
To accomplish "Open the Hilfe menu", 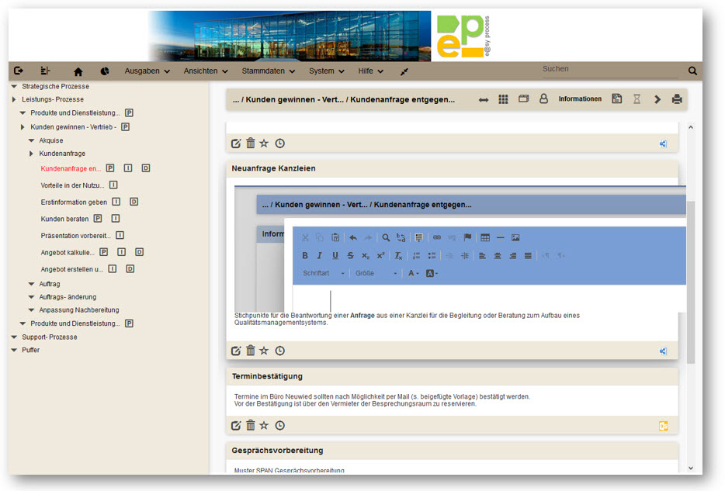I will tap(370, 71).
